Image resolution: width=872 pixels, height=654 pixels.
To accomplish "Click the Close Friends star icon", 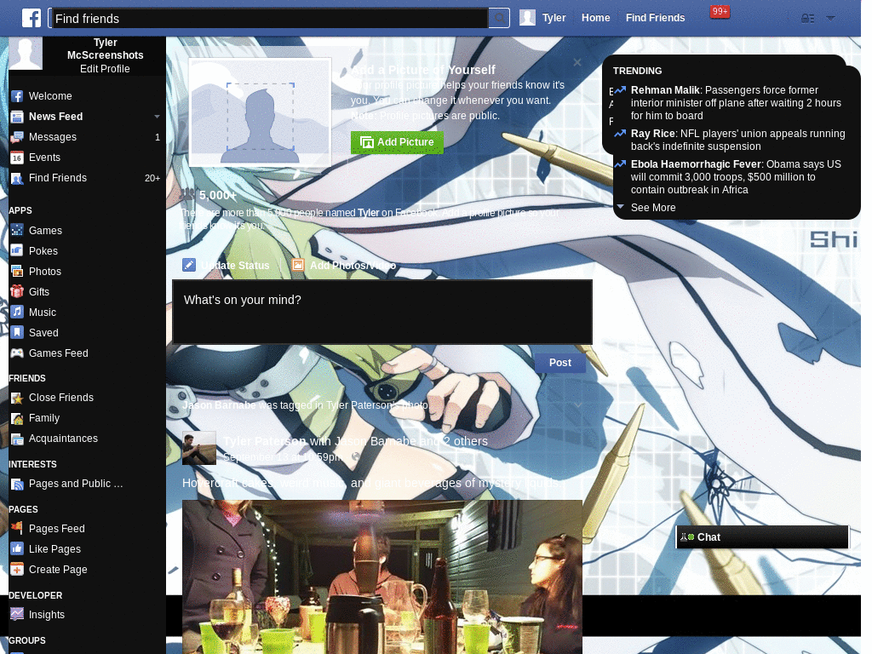I will click(x=17, y=399).
